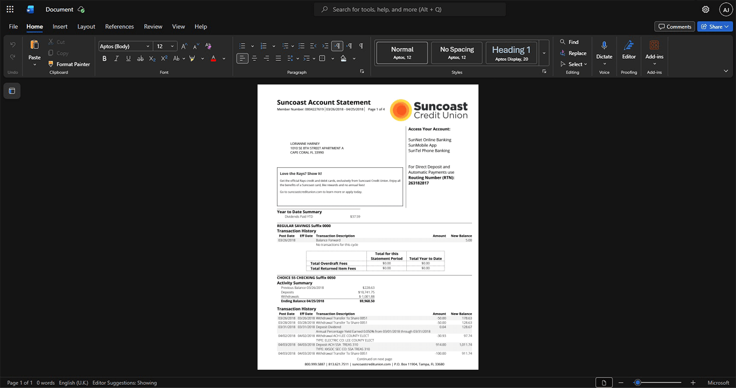Apply the red font colour

(213, 58)
